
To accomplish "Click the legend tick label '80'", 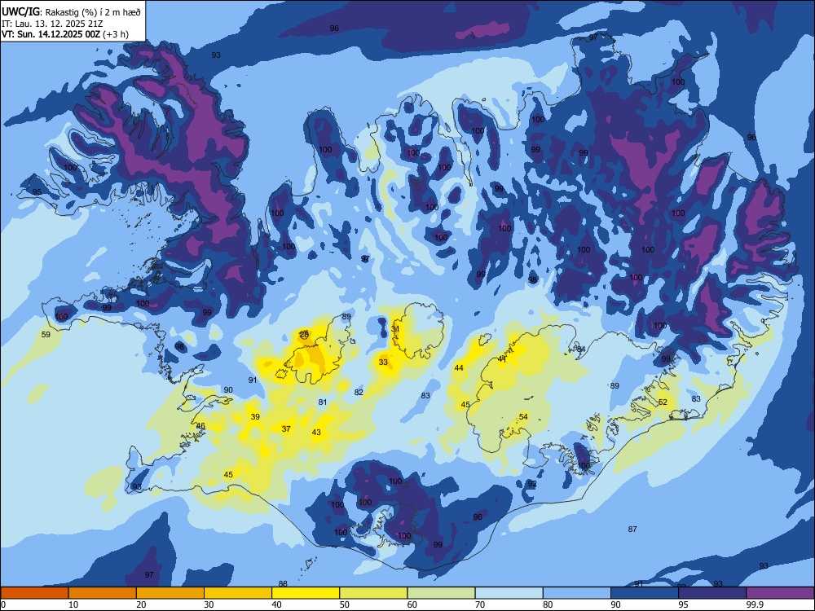I will pos(548,604).
